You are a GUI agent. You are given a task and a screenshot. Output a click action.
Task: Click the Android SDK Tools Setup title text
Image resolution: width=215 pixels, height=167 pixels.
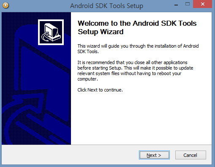tap(106, 6)
